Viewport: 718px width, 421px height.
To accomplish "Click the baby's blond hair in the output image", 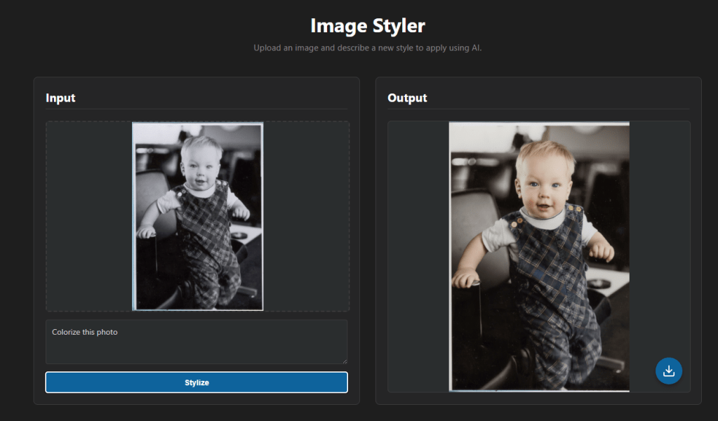I will (544, 154).
